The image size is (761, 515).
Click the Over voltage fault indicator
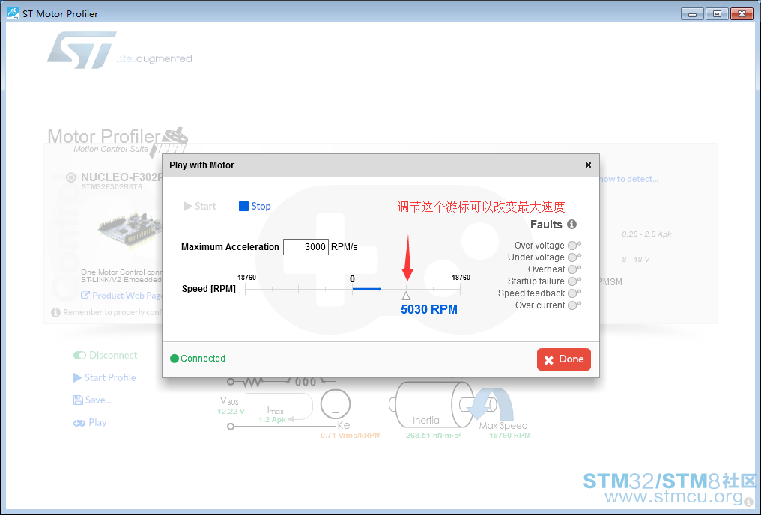click(572, 246)
